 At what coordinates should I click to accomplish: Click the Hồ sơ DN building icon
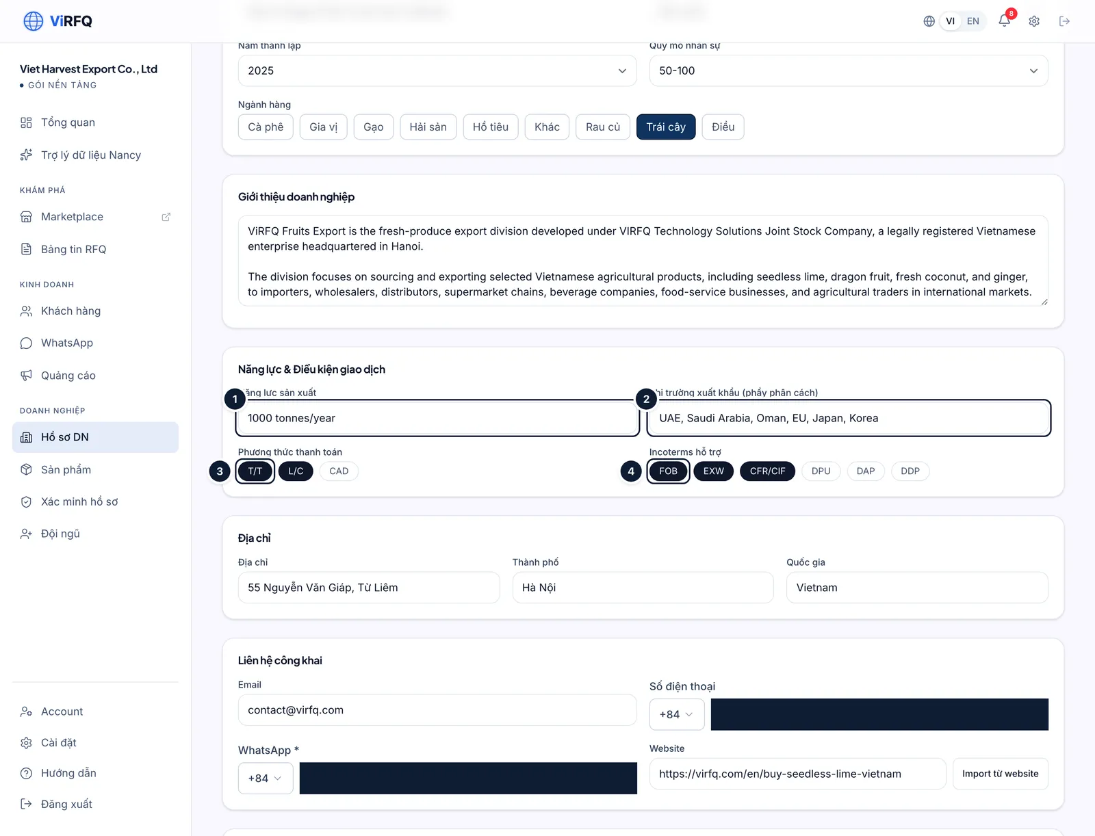tap(26, 437)
